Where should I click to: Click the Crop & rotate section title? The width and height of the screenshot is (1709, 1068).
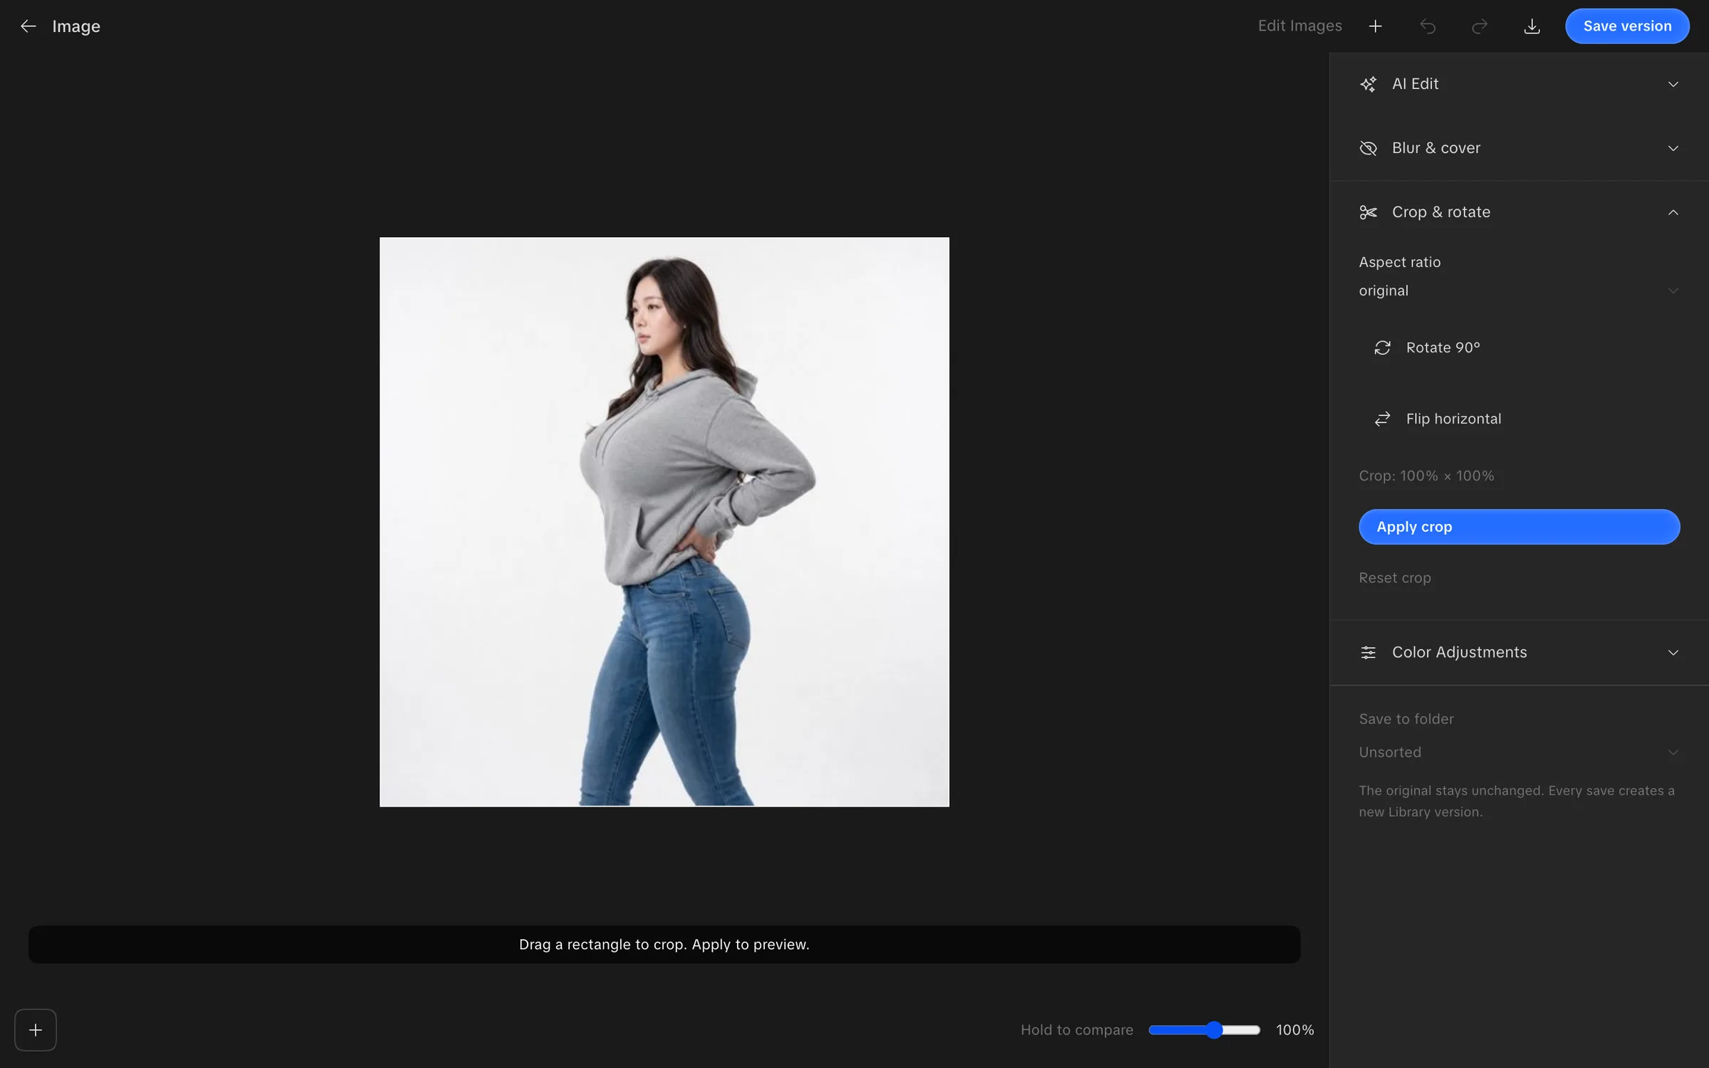pyautogui.click(x=1441, y=212)
